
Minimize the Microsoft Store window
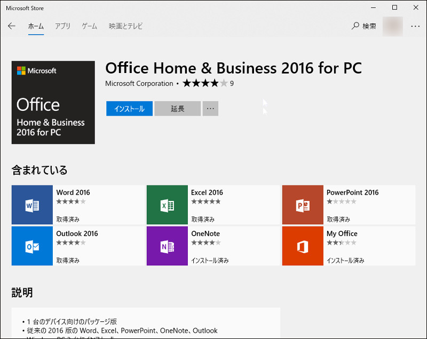coord(373,7)
